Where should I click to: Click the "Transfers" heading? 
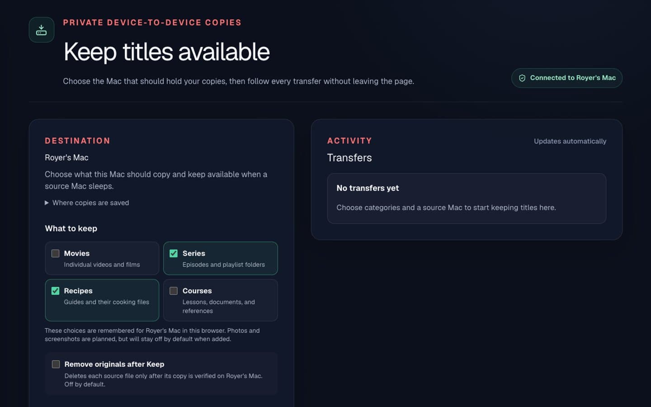[x=349, y=158]
